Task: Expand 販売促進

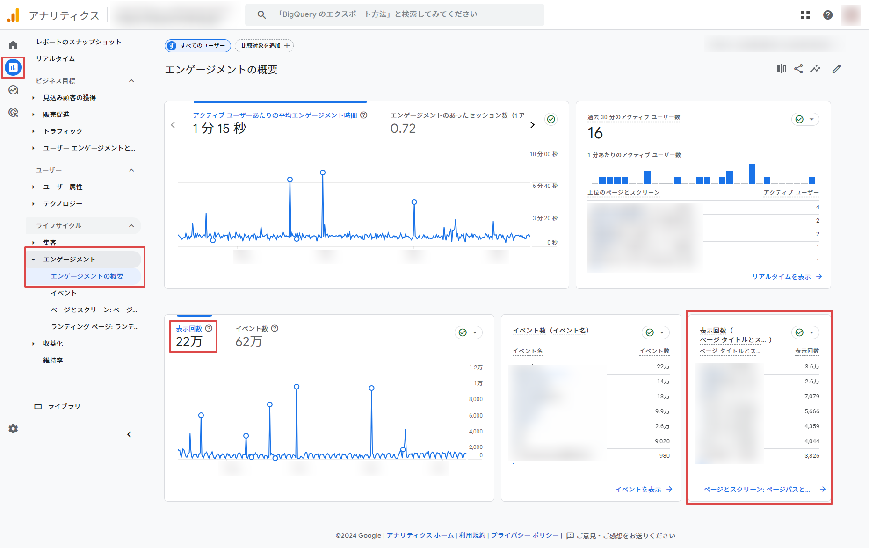Action: click(x=34, y=115)
